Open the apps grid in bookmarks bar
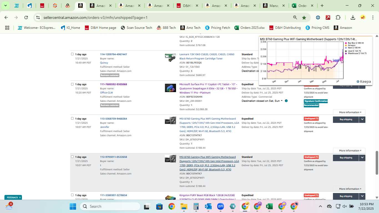This screenshot has width=379, height=213. [x=7, y=28]
